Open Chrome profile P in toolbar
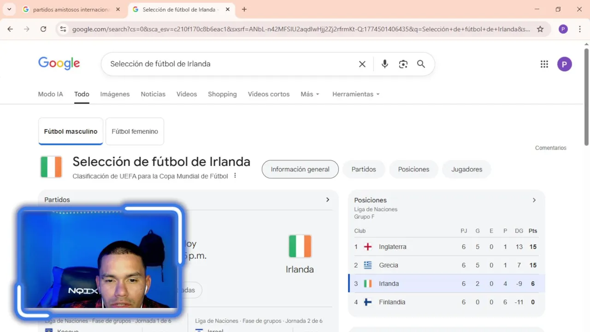The height and width of the screenshot is (332, 590). [563, 29]
